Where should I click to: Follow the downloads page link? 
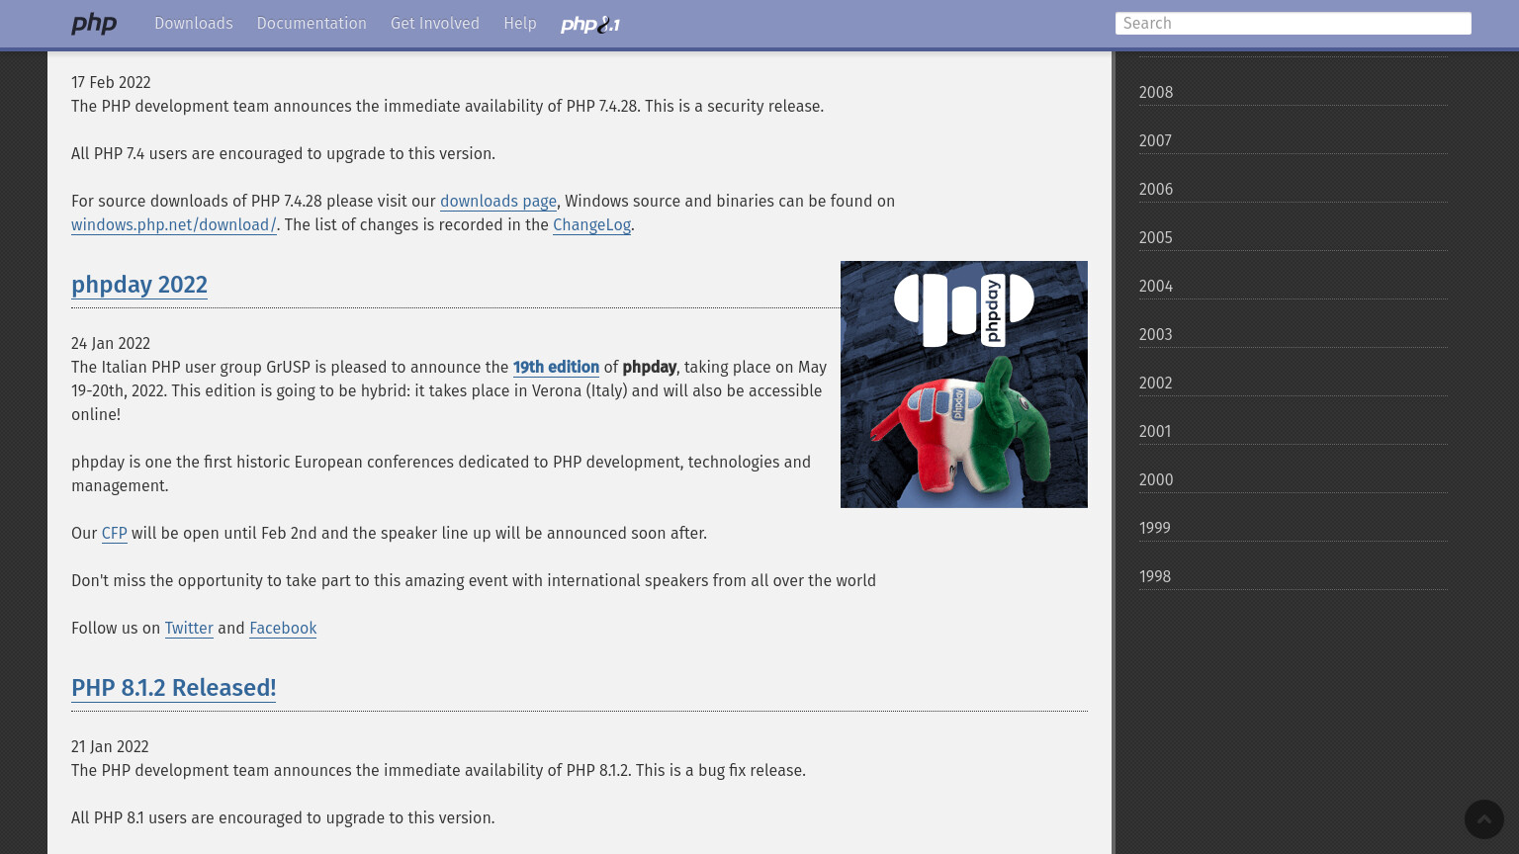[498, 202]
